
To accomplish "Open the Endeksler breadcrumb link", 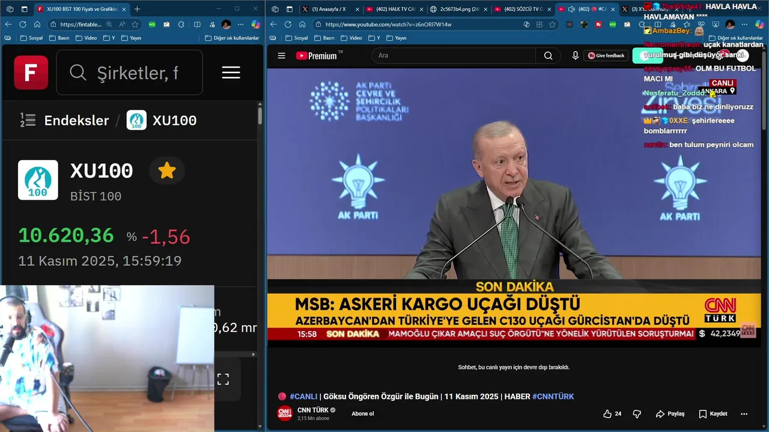I will click(x=76, y=120).
